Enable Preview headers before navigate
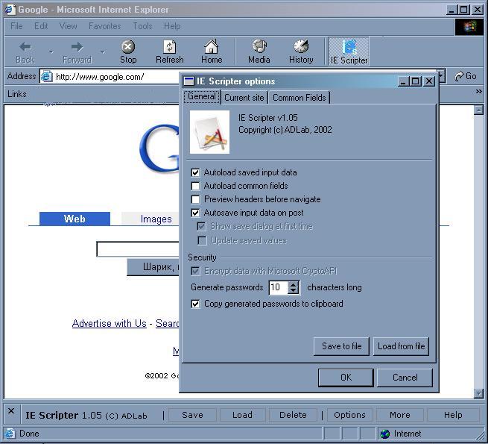 coord(195,199)
